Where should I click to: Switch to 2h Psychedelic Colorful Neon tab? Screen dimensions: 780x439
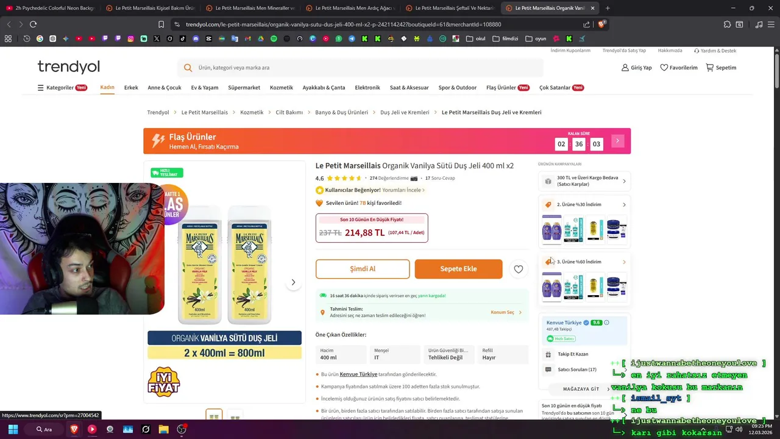coord(50,8)
